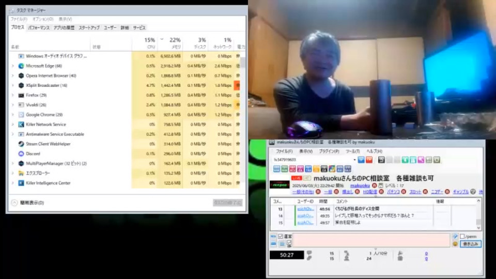Expand the Firefox process group

point(13,95)
